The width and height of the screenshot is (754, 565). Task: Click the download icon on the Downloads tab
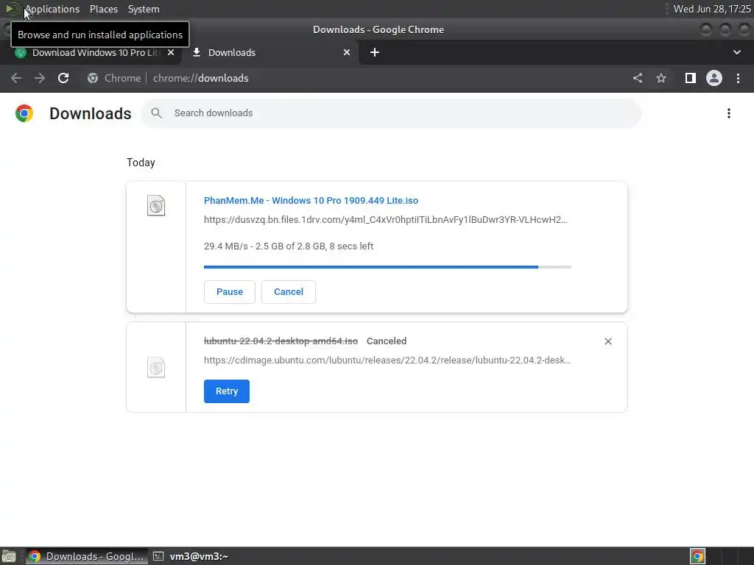coord(196,52)
